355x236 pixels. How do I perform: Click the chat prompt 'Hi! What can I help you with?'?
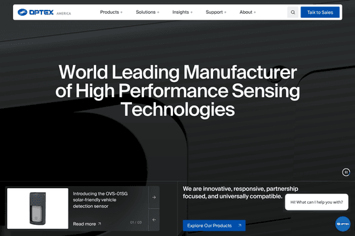316,202
